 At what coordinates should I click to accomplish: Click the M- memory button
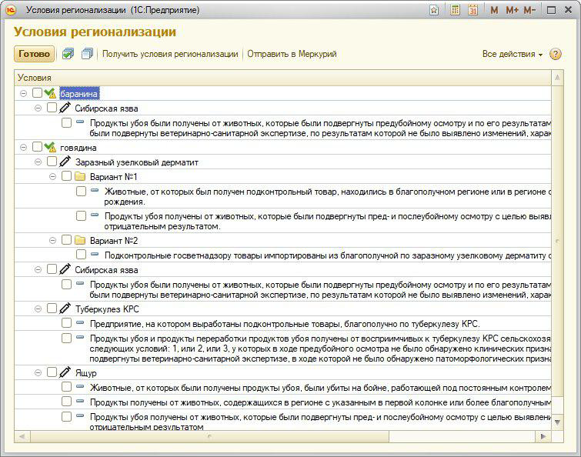click(529, 10)
